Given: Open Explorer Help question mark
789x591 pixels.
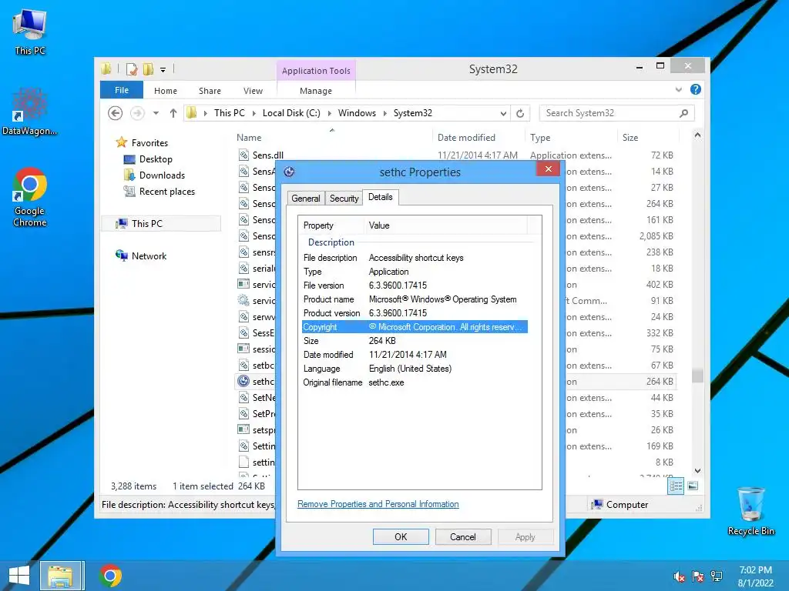Looking at the screenshot, I should 696,89.
